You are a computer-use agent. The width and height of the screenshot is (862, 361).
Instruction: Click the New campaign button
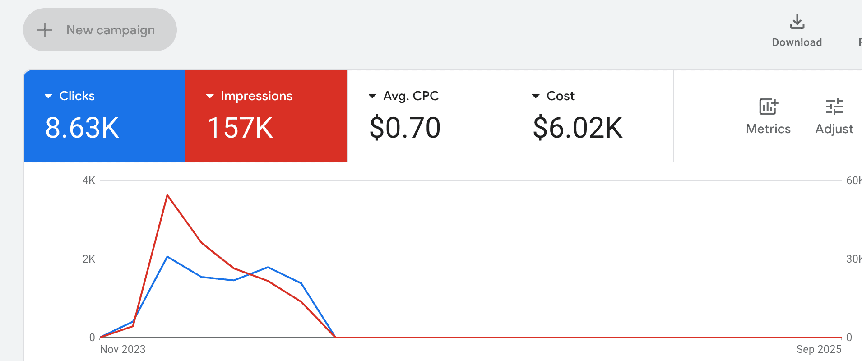click(100, 30)
